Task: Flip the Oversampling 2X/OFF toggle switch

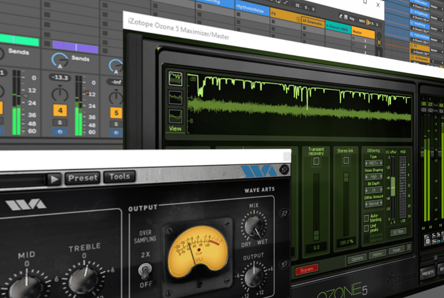Action: [145, 271]
